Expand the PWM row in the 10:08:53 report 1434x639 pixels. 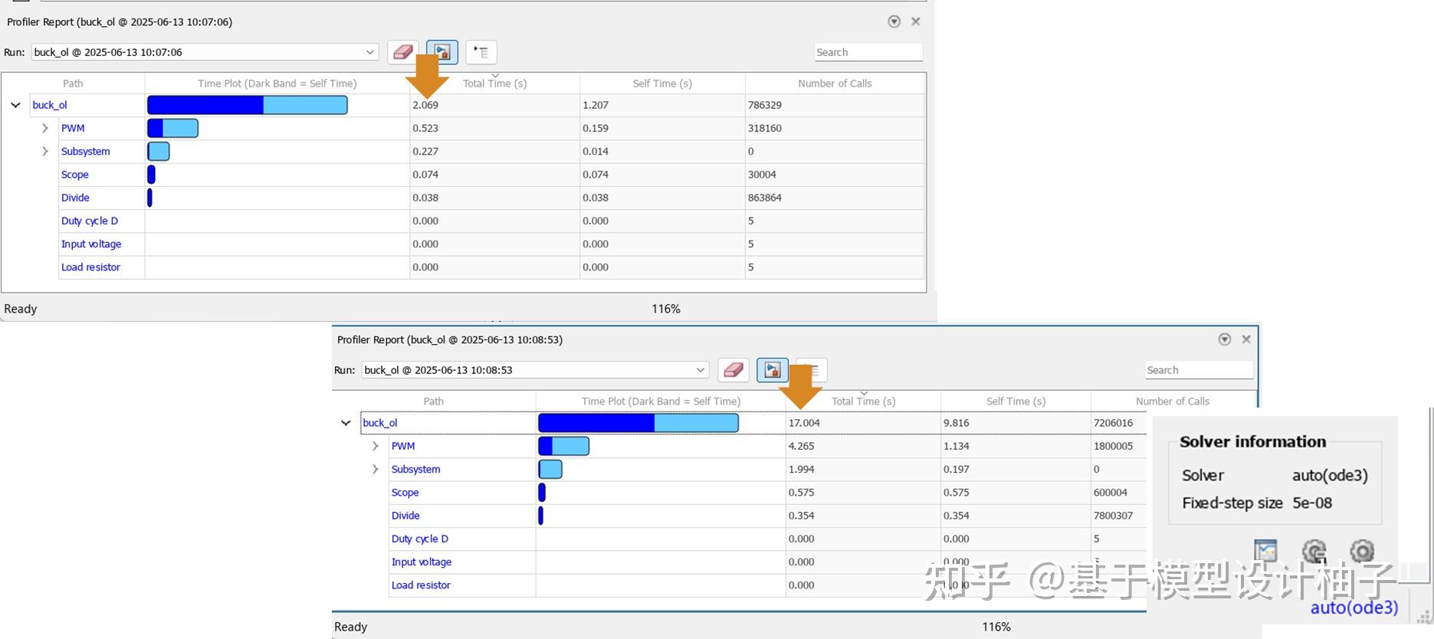click(x=376, y=446)
